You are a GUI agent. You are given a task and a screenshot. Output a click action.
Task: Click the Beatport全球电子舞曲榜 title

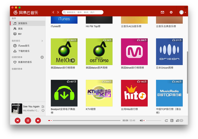pos(63,111)
